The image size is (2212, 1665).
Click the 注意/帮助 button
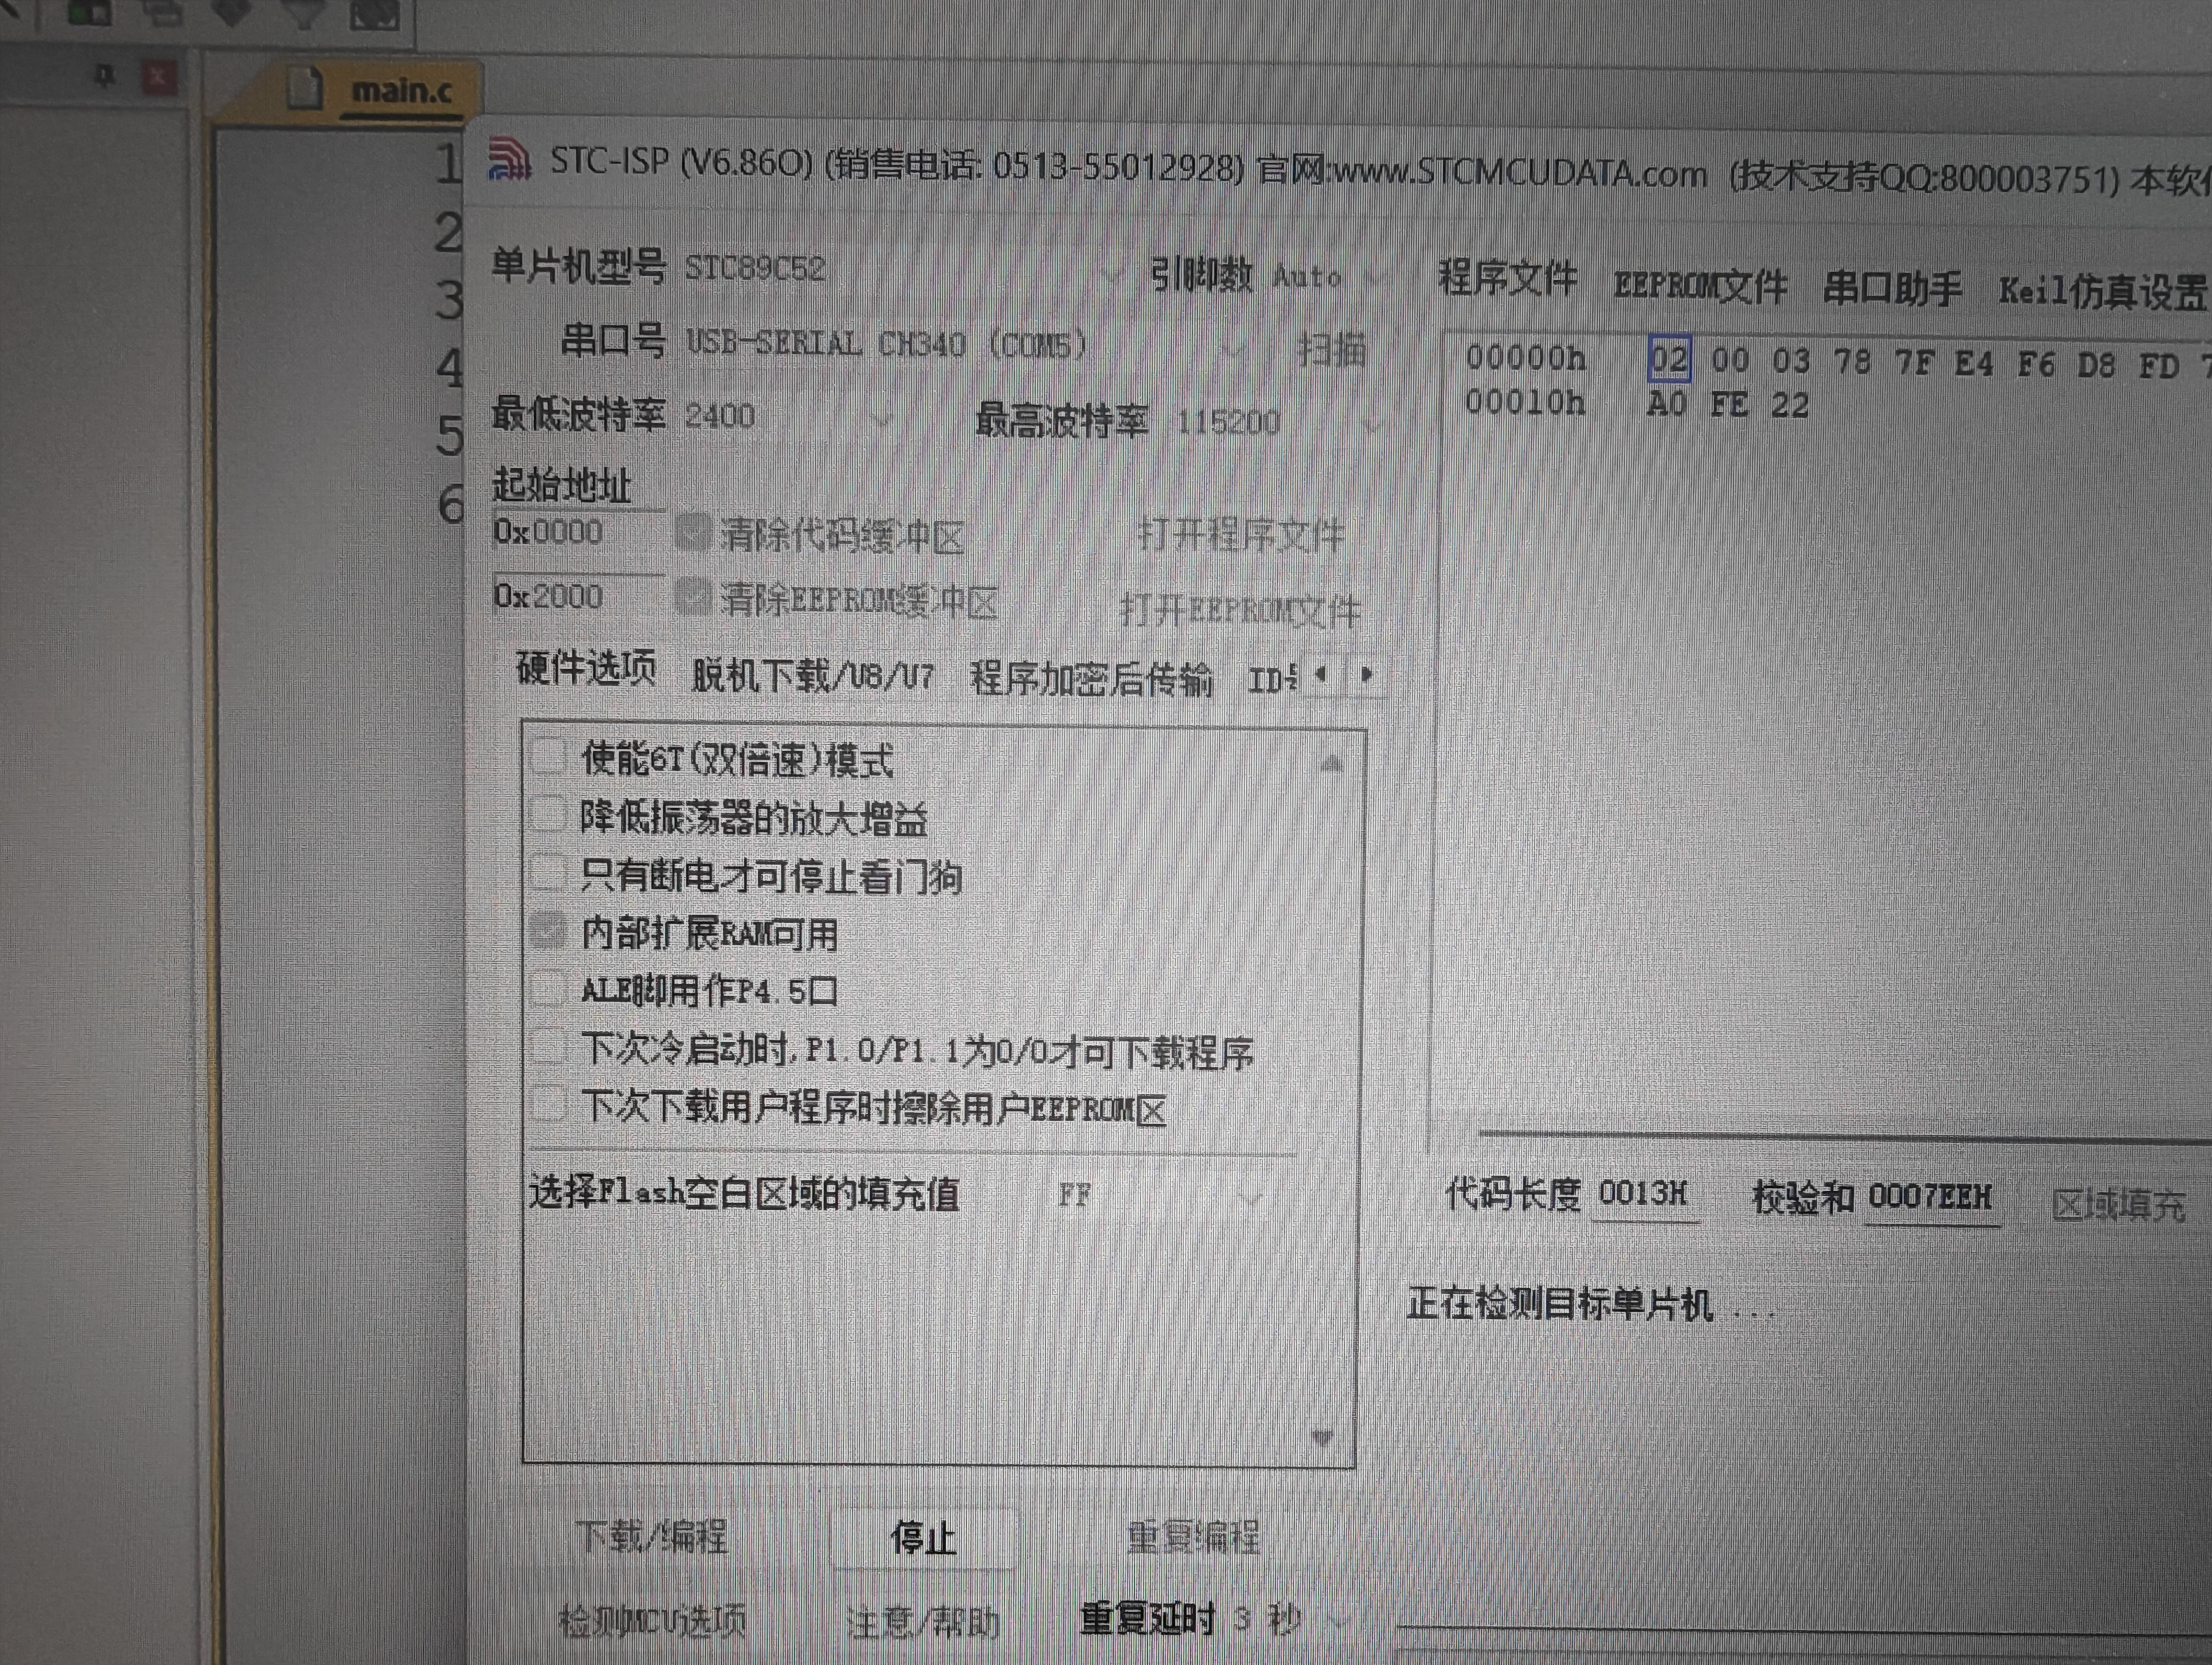tap(924, 1621)
